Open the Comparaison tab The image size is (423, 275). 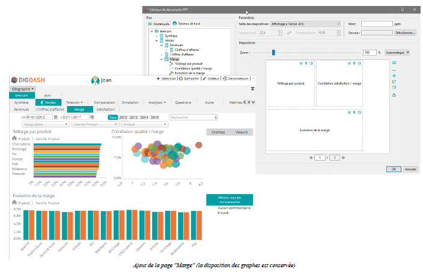click(x=105, y=102)
